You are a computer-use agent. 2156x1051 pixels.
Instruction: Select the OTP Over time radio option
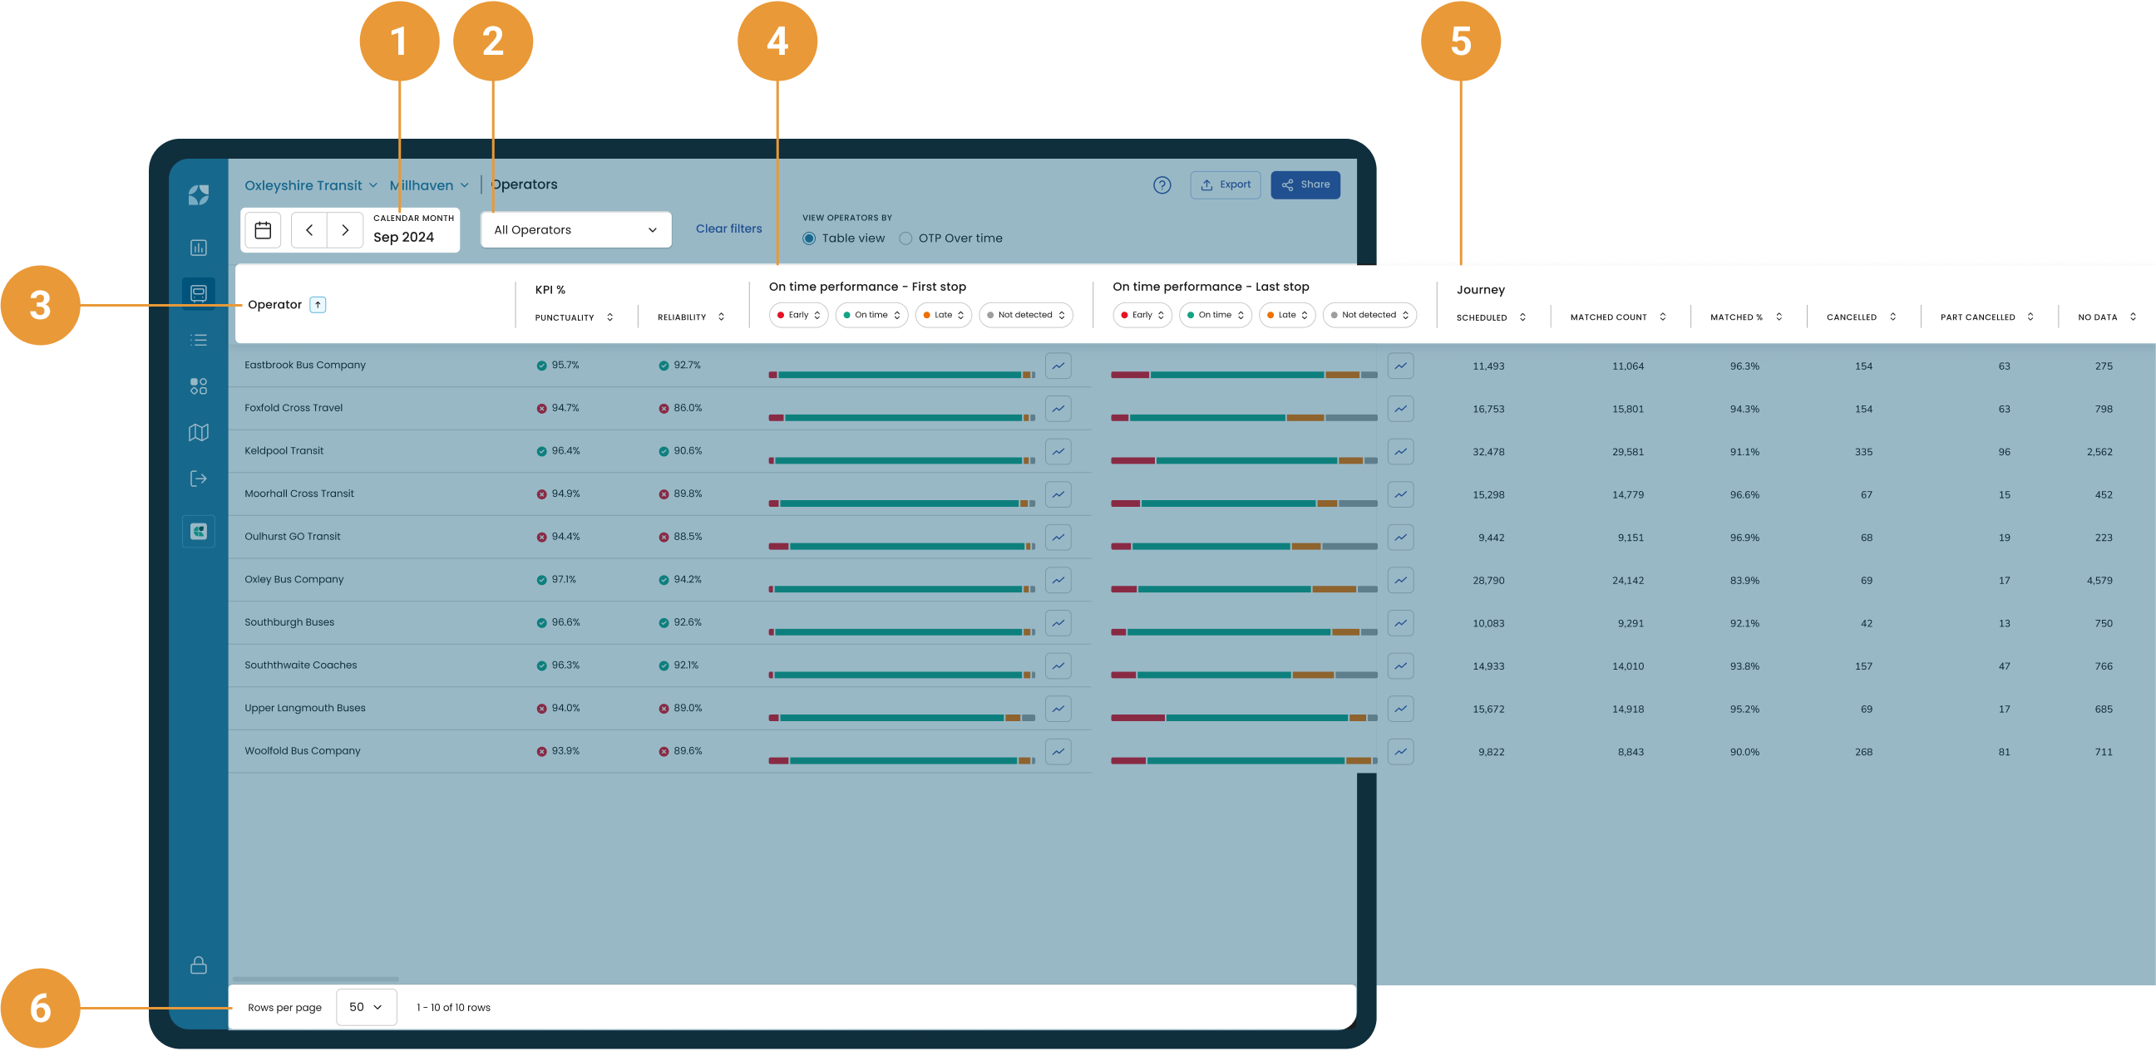tap(905, 238)
